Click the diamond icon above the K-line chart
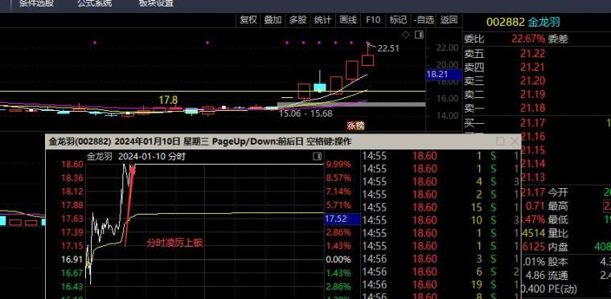611x299 pixels. pyautogui.click(x=406, y=35)
